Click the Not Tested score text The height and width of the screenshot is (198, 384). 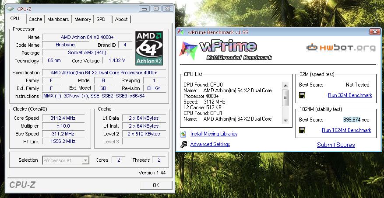[x=358, y=85]
